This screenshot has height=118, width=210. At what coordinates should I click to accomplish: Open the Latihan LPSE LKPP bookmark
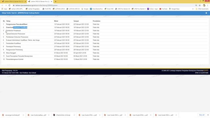coord(16,9)
